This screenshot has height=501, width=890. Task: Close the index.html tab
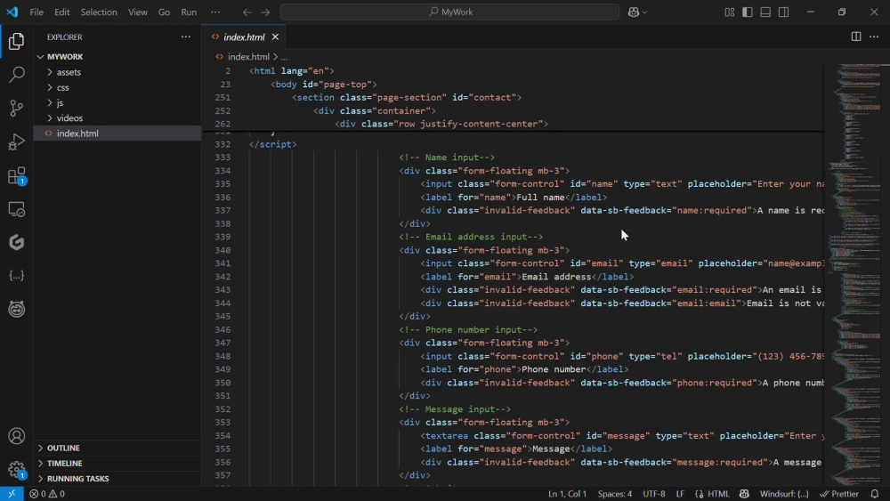[x=275, y=36]
